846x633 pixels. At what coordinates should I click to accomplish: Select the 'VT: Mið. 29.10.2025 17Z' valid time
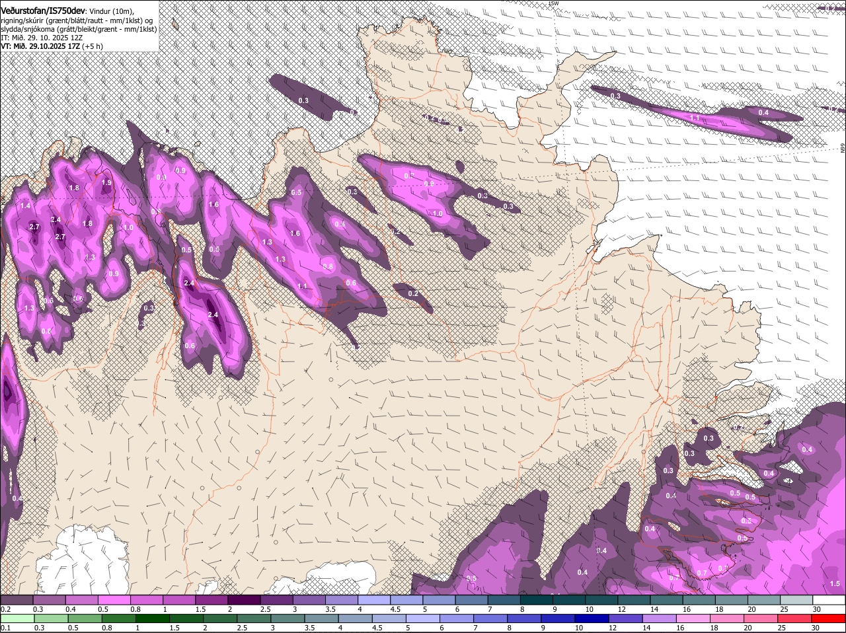[40, 46]
